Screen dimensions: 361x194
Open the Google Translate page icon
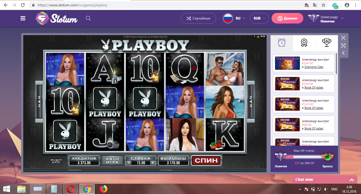click(x=315, y=5)
